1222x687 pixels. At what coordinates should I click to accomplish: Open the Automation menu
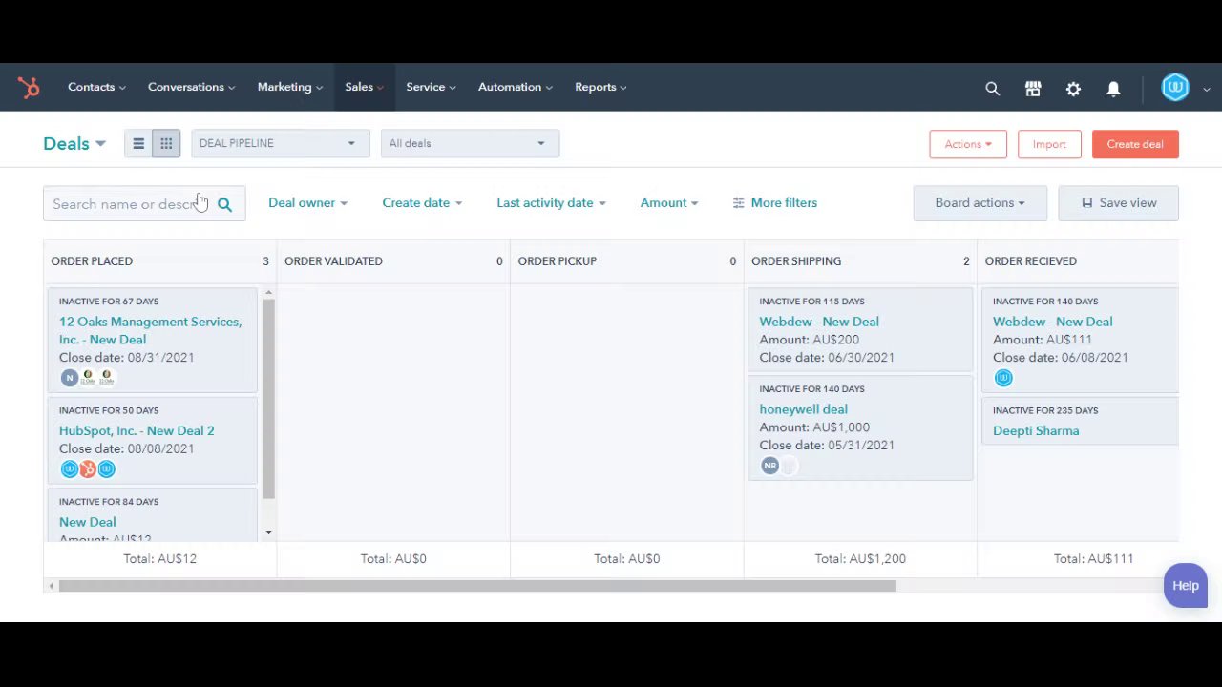(515, 87)
